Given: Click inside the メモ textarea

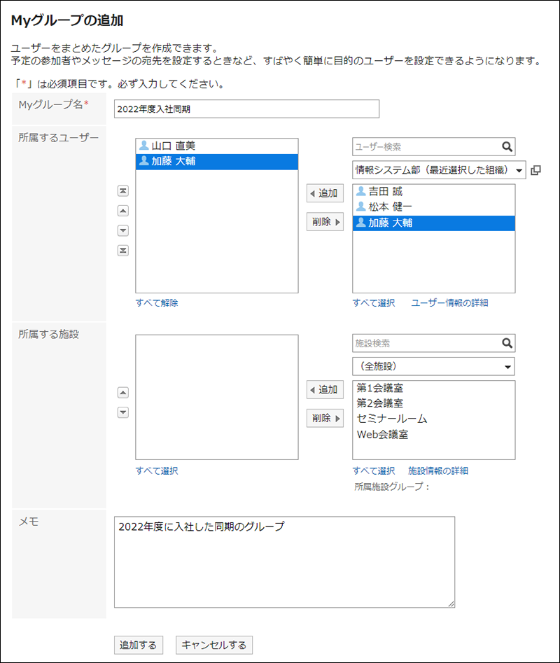Looking at the screenshot, I should point(284,562).
